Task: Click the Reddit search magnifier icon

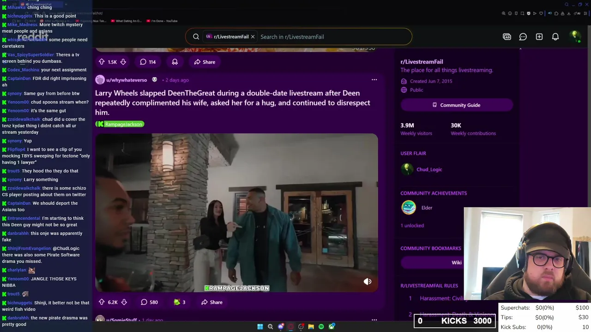Action: click(x=196, y=37)
